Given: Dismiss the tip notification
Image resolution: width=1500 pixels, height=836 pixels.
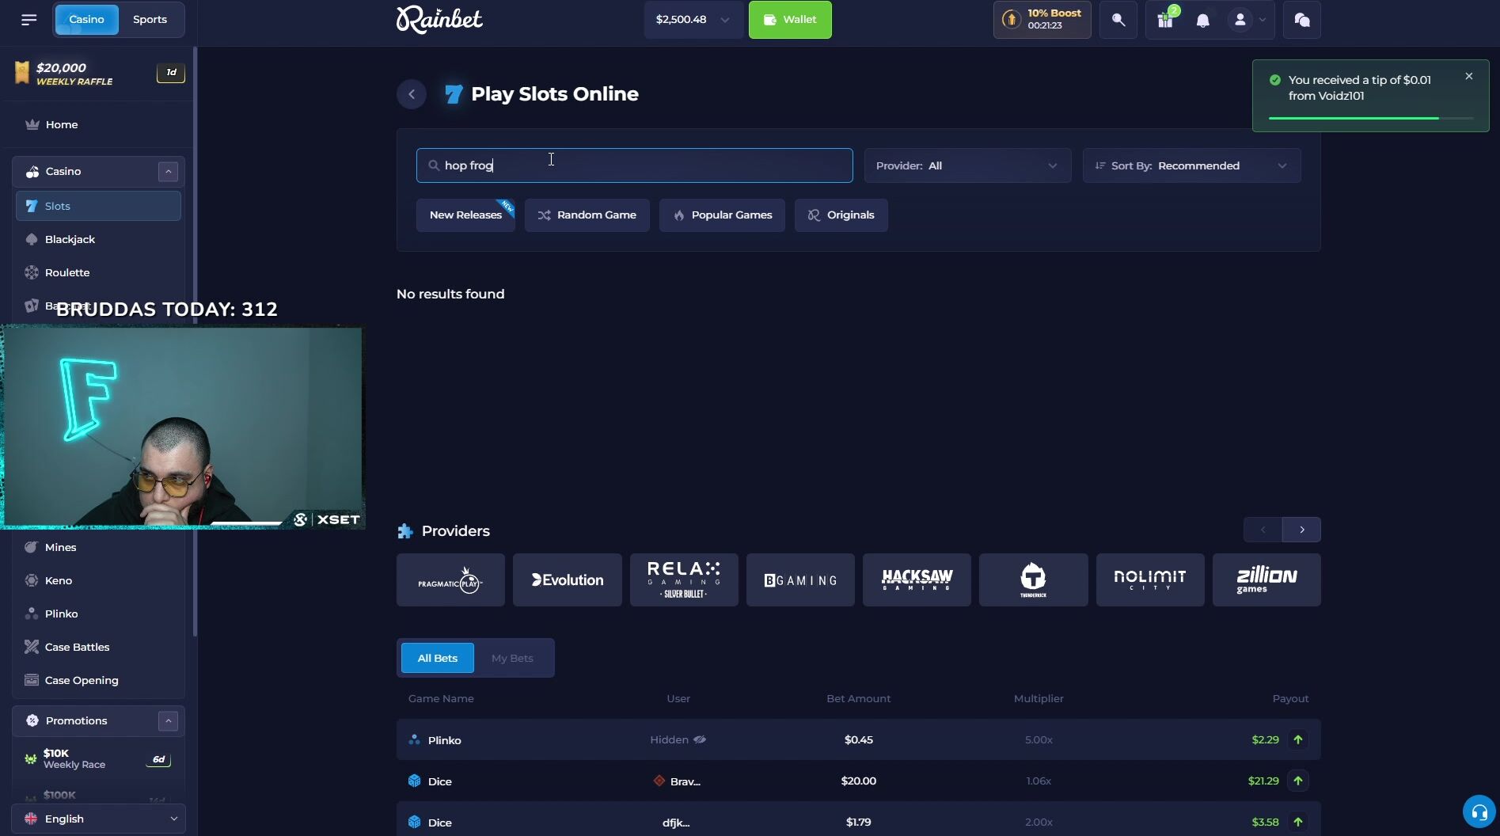Looking at the screenshot, I should [x=1469, y=77].
